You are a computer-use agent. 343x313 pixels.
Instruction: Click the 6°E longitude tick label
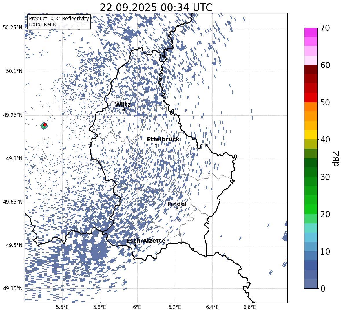tap(137, 307)
